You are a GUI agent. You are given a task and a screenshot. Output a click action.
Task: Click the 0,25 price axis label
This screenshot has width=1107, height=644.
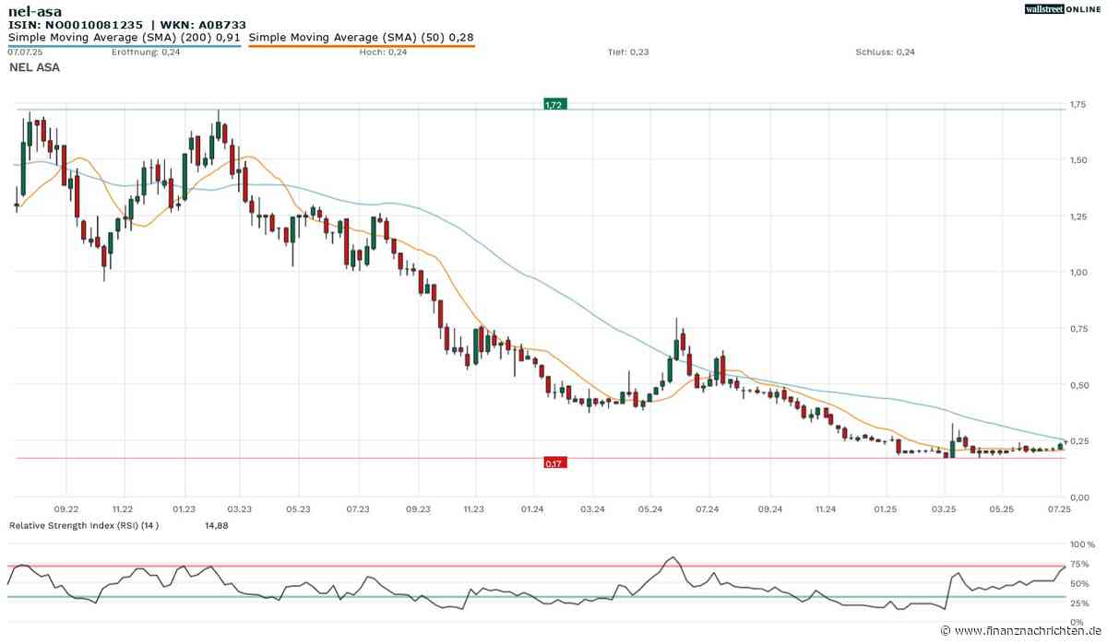pos(1079,441)
